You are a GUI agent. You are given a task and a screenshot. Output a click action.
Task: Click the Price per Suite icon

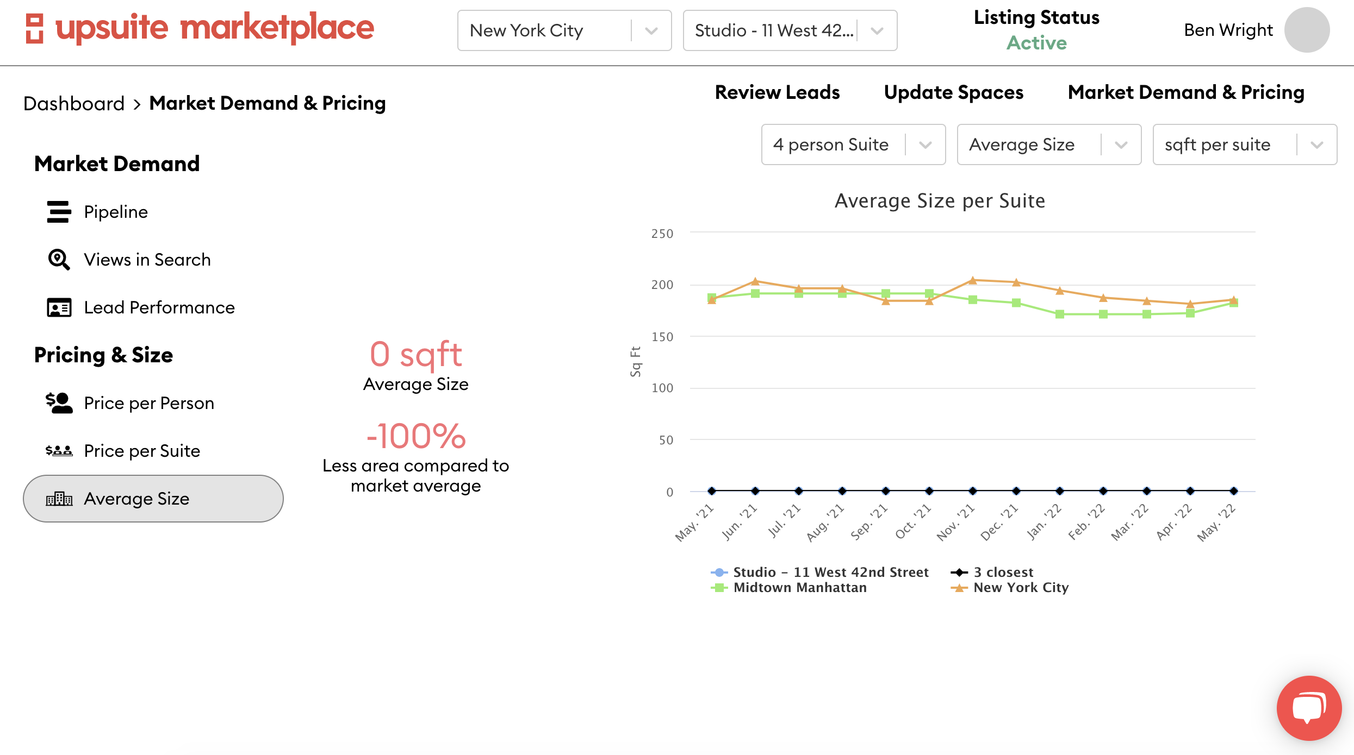59,451
